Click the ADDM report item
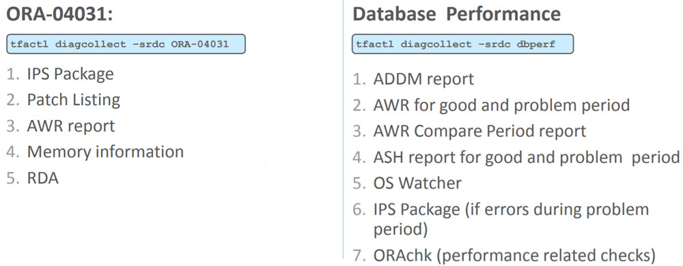 [x=424, y=80]
